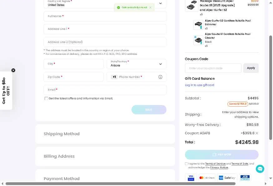Focus the City field
Screen dimensions: 273x186
(x=73, y=64)
